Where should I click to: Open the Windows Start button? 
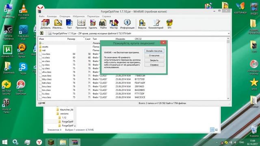click(x=4, y=142)
